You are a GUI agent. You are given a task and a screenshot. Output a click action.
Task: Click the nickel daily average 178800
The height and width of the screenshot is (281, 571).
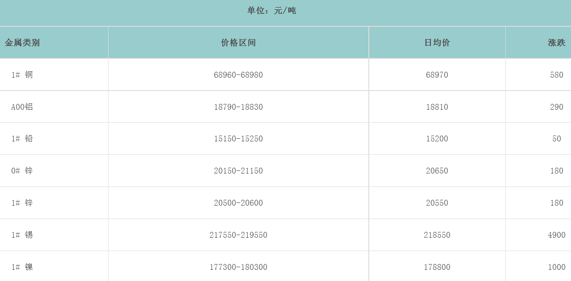(437, 267)
